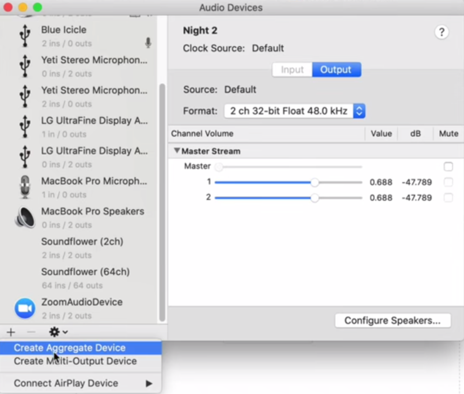Collapse the Master Stream disclosure triangle
Viewport: 464px width, 394px height.
177,151
